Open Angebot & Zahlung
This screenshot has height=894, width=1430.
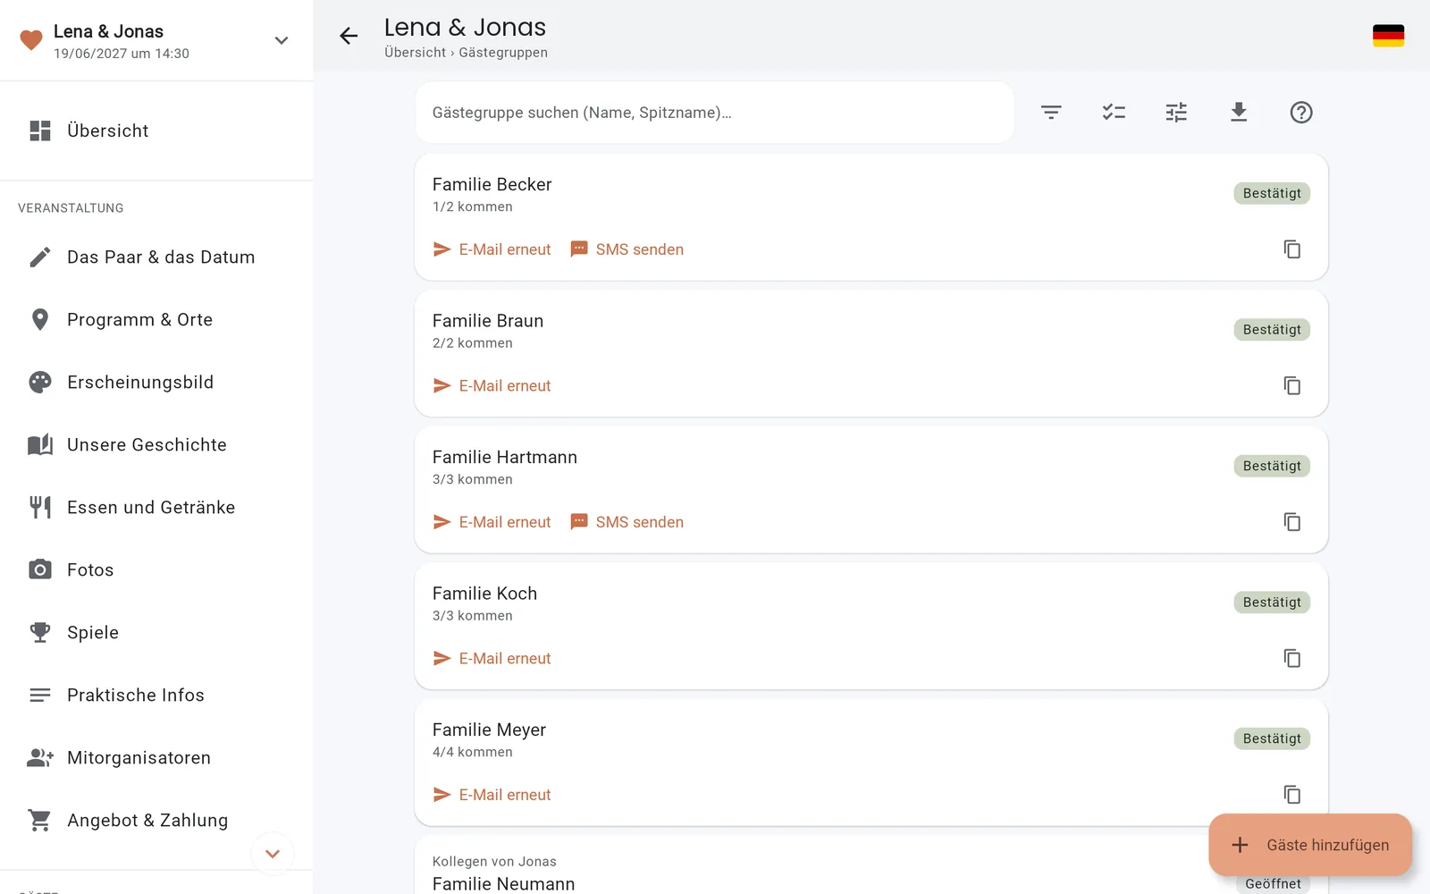click(x=156, y=821)
